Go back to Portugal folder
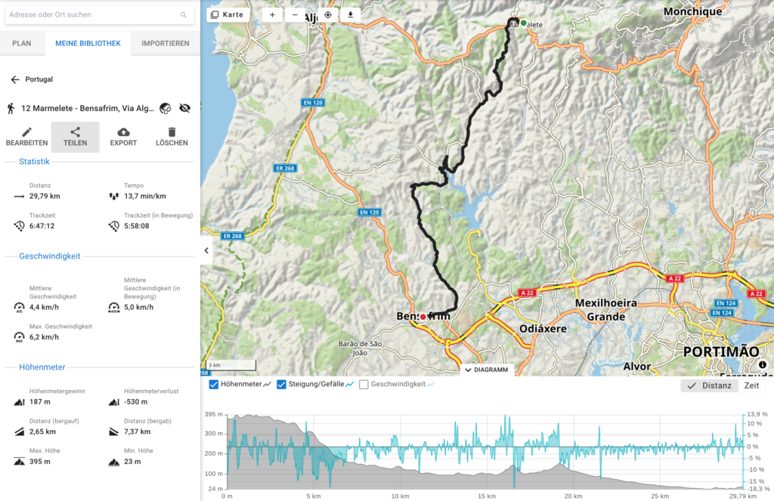Viewport: 774px width, 501px height. coord(15,79)
